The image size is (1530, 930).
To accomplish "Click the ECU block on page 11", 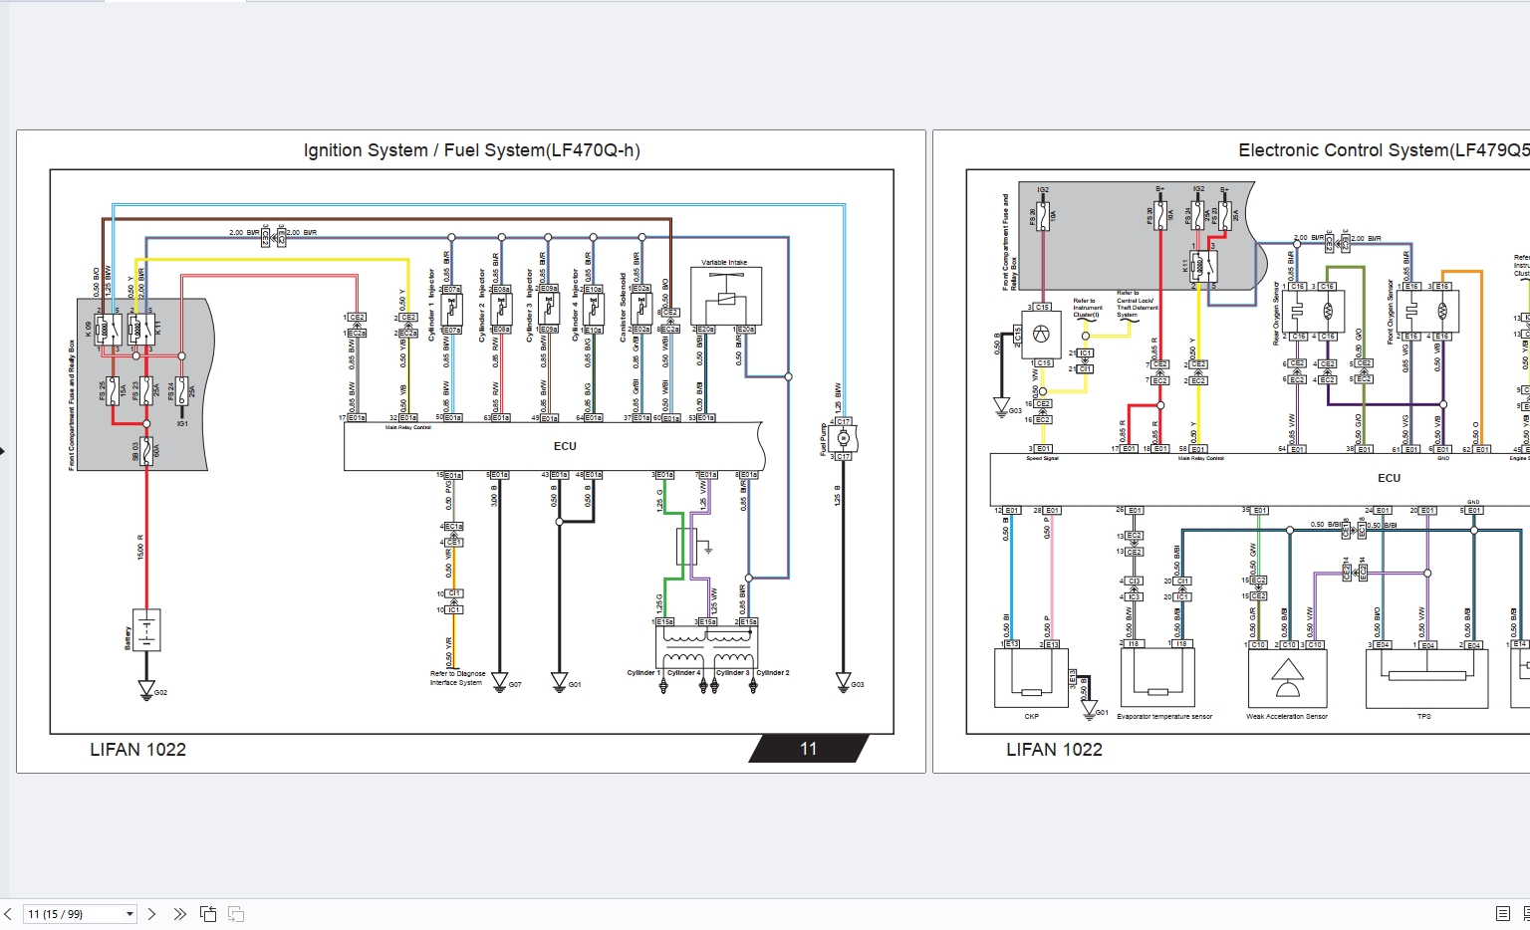I will tap(554, 446).
